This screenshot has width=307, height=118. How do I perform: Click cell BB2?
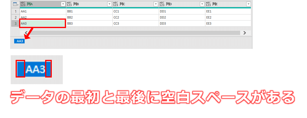(x=89, y=17)
